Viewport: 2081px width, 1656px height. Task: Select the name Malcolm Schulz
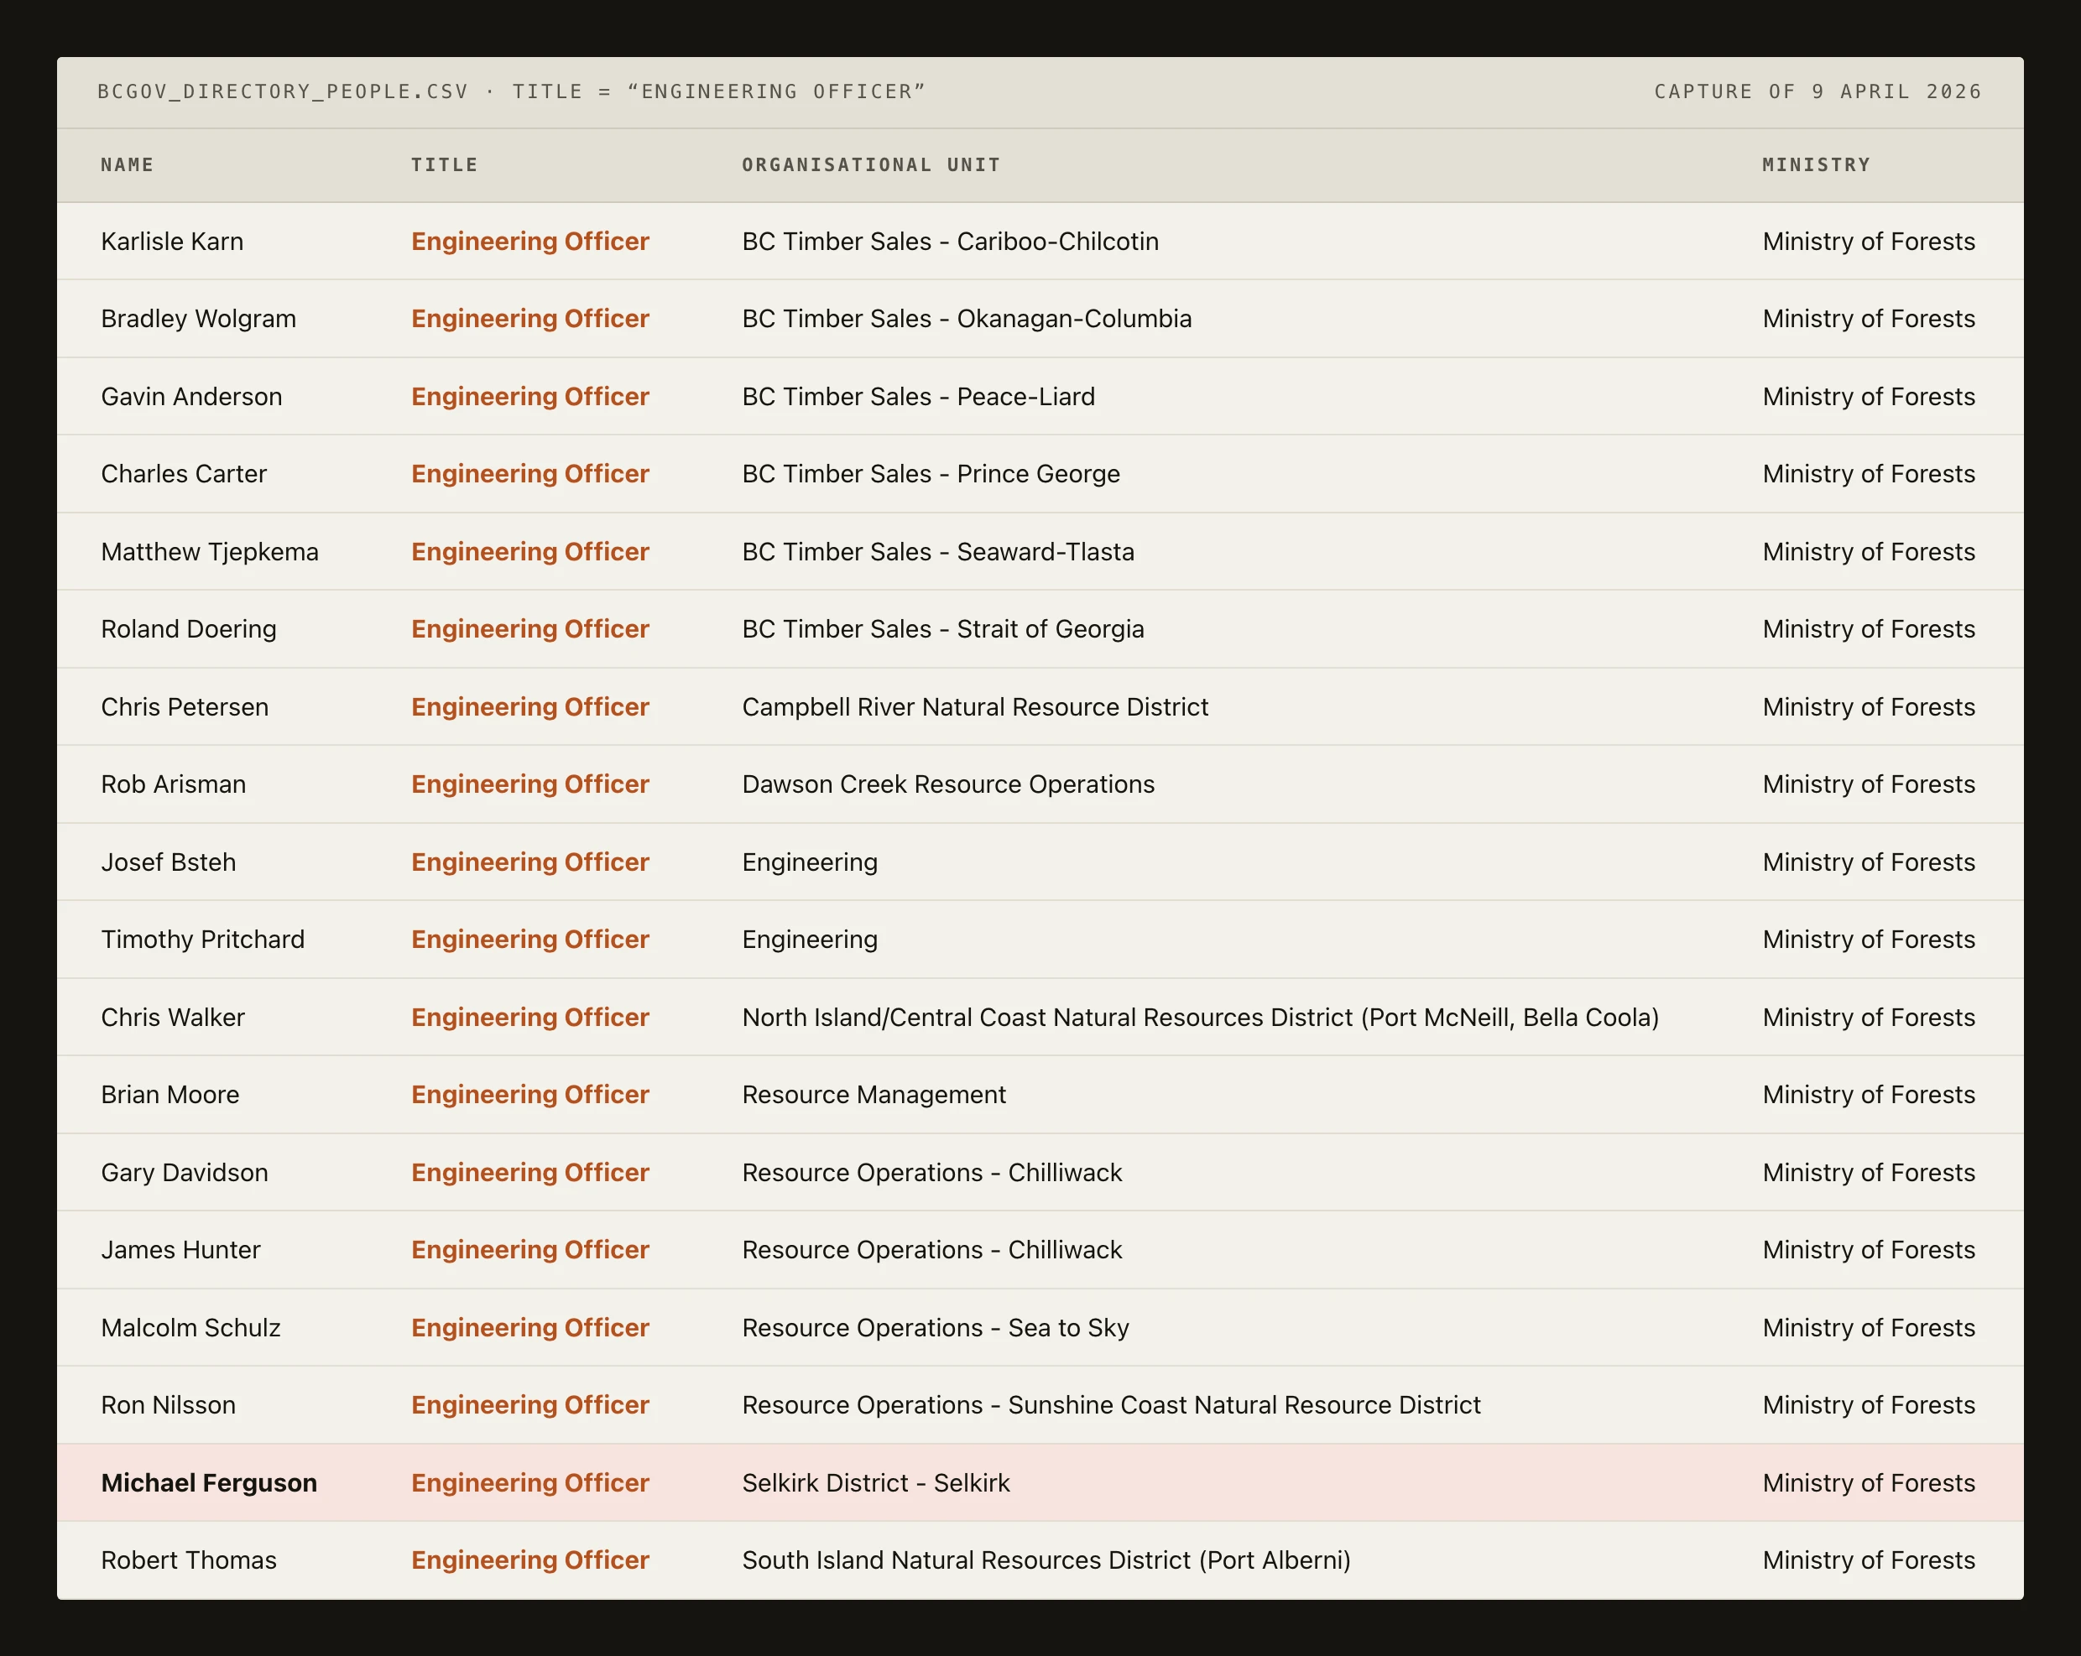pos(190,1329)
